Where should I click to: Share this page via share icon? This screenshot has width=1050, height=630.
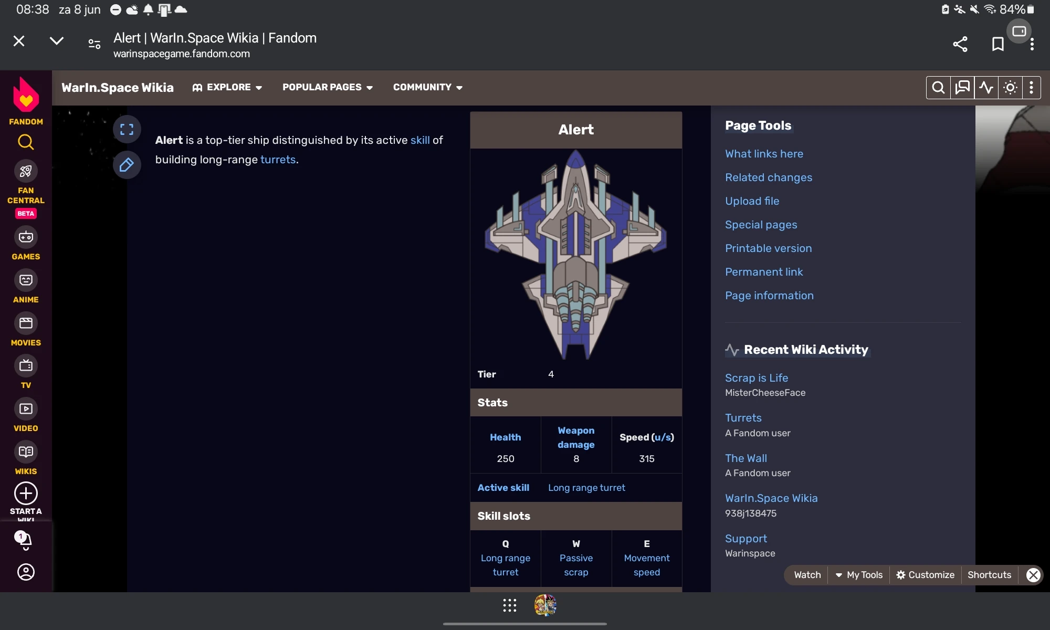point(960,44)
